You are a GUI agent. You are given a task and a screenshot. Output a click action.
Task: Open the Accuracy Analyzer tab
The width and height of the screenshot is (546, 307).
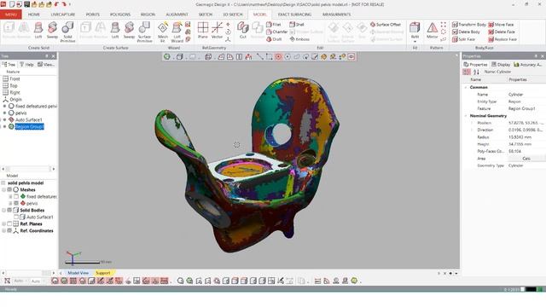[x=527, y=65]
